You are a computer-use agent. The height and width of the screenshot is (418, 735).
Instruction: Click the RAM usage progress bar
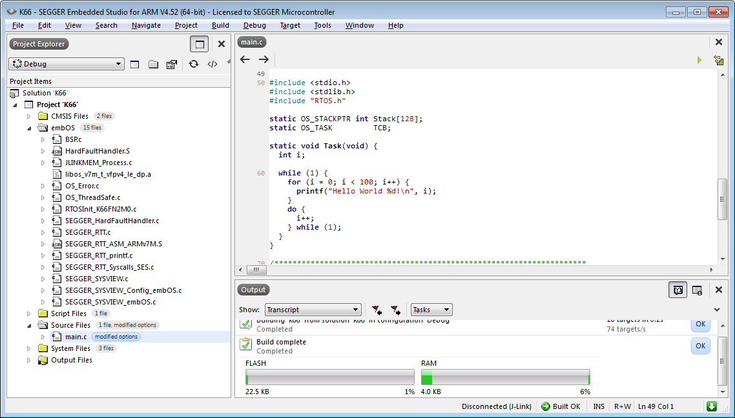coord(505,377)
